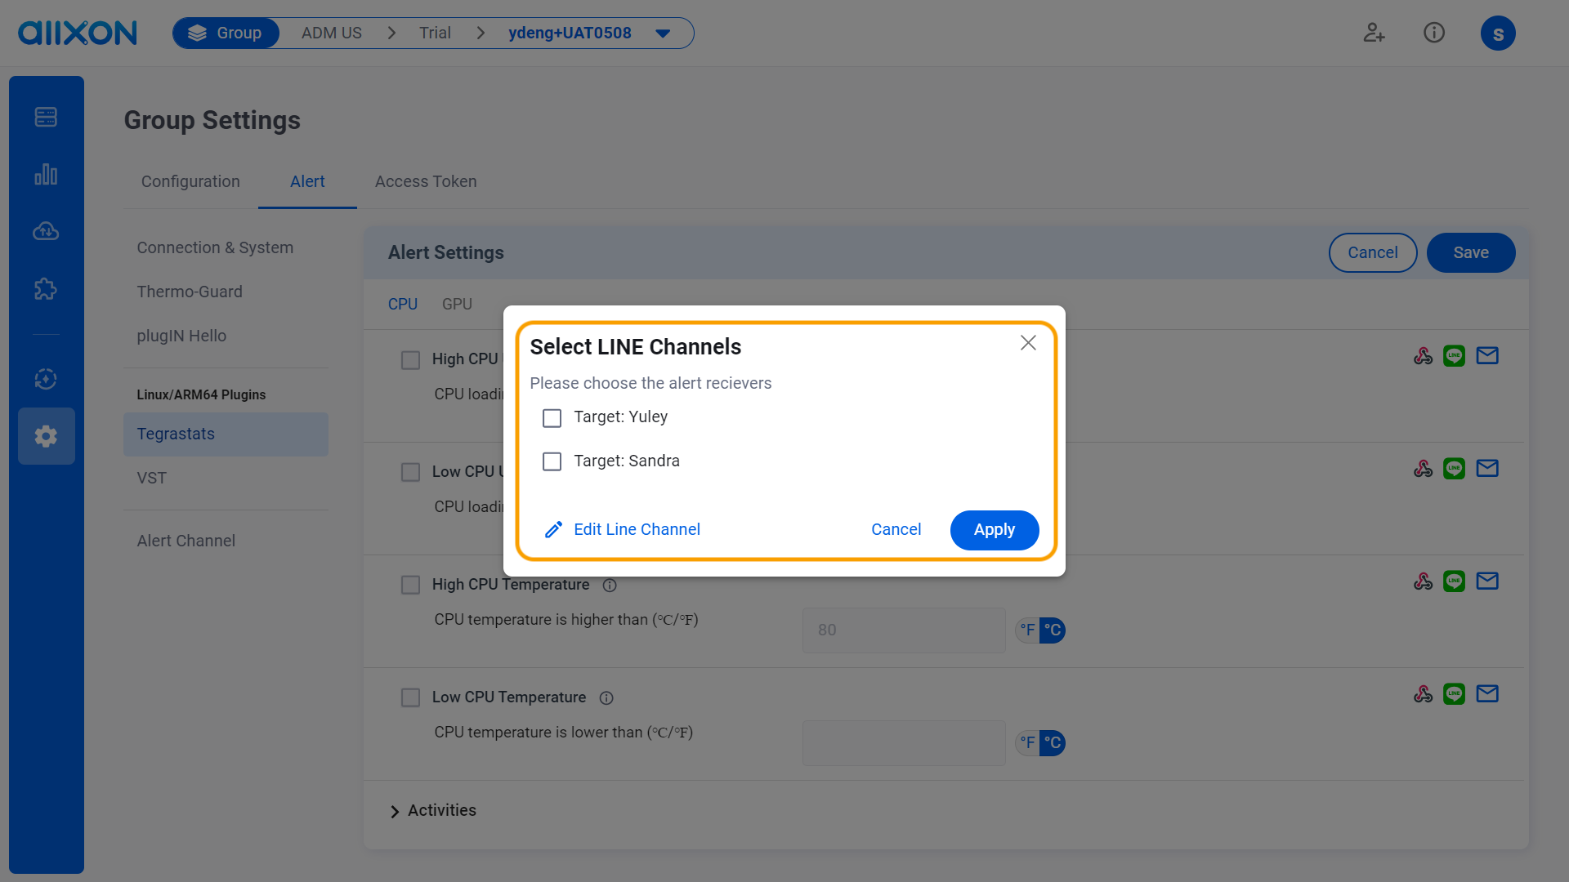Screen dimensions: 1569x882
Task: Switch temperature unit to Fahrenheit for High CPU Temperature
Action: pyautogui.click(x=1026, y=630)
